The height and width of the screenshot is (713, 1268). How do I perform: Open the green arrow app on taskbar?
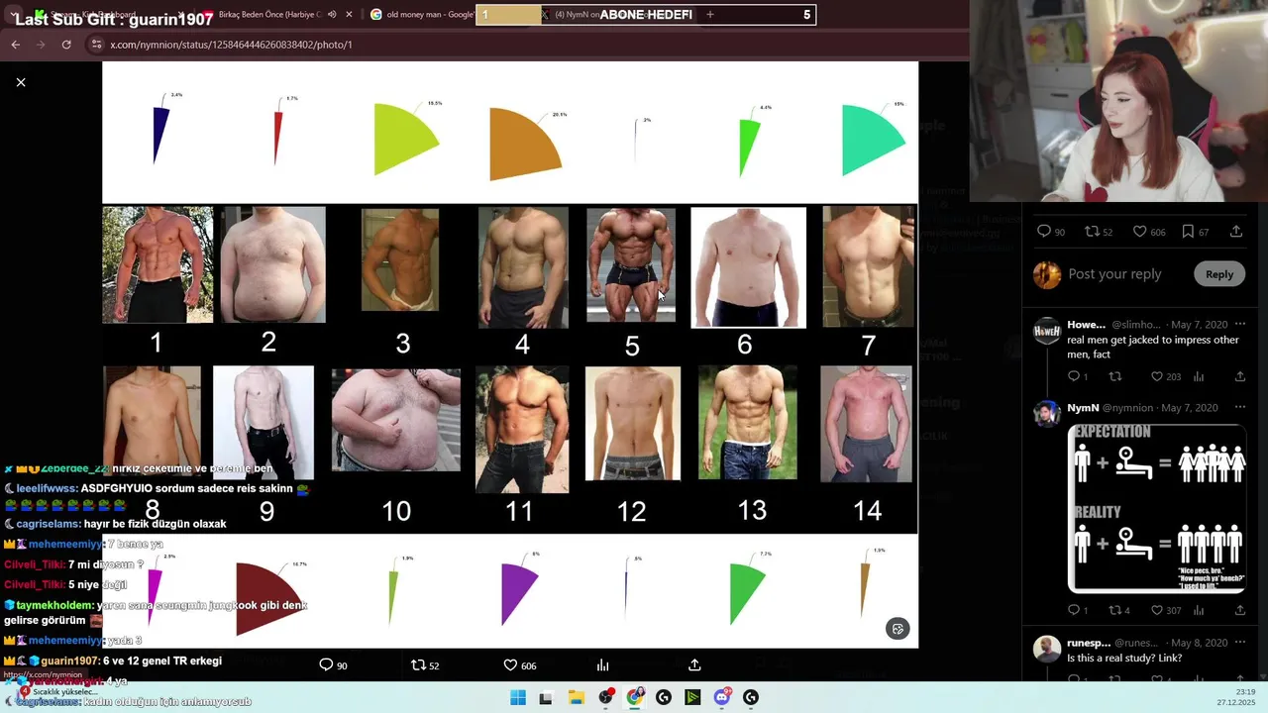[692, 698]
